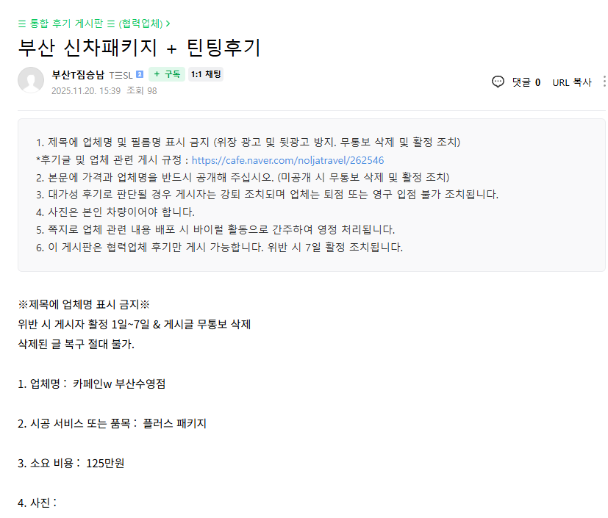
Task: Copy the post link with URL 복사
Action: [x=571, y=82]
